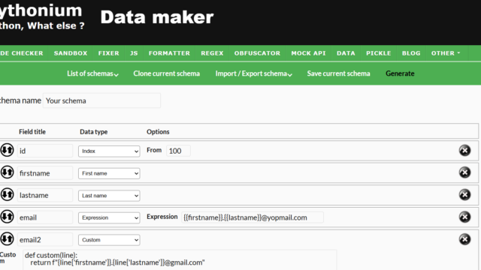The image size is (481, 270).
Task: Click the Generate button
Action: 400,73
